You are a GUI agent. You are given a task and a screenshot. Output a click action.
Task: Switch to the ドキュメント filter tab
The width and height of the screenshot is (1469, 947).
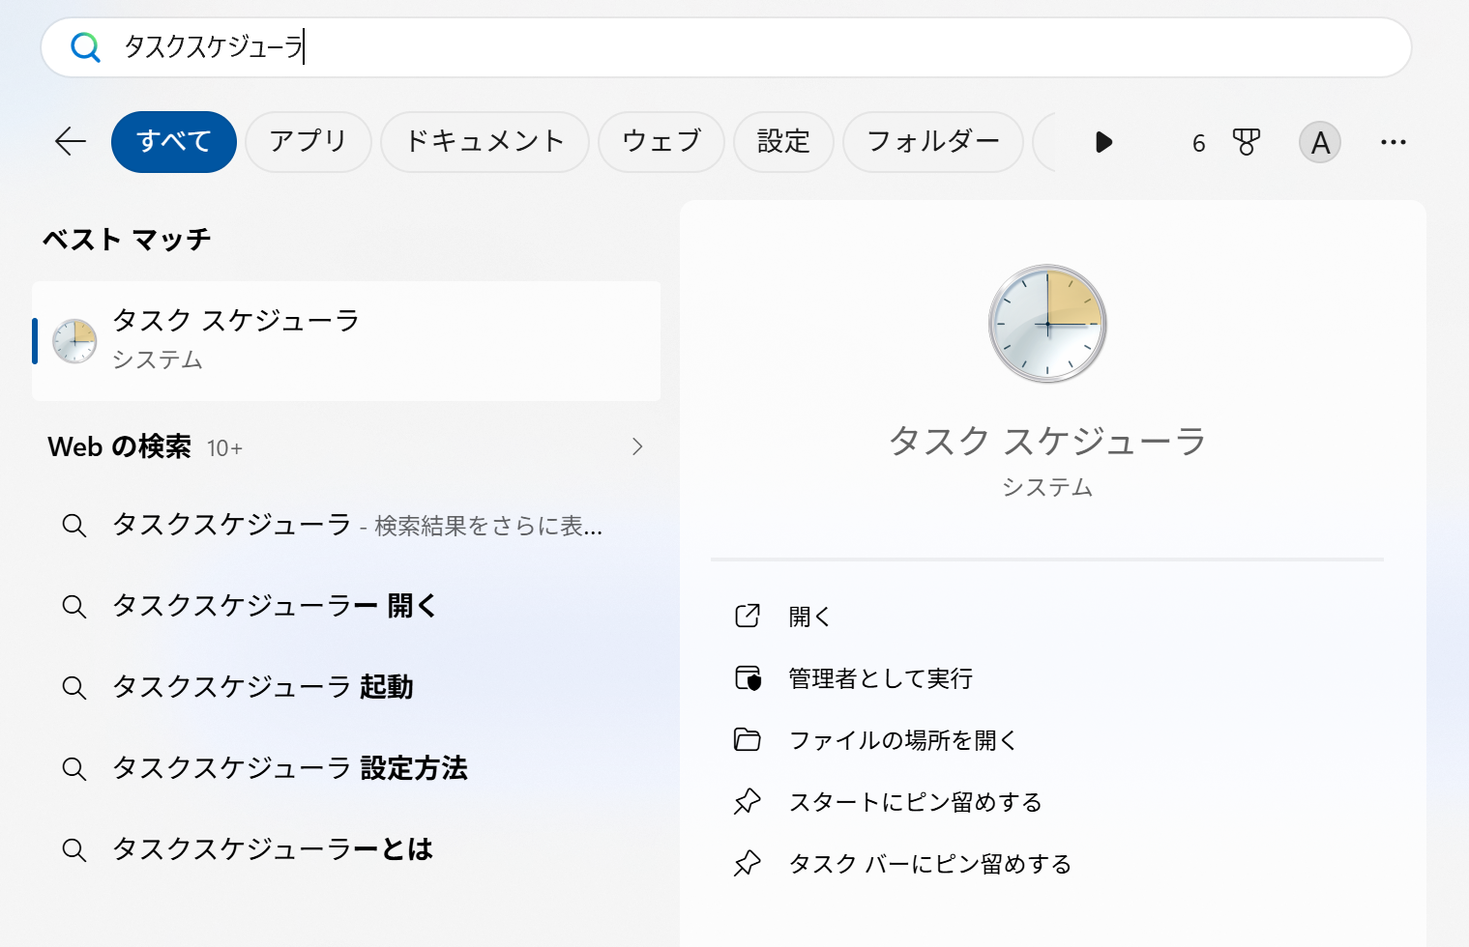pyautogui.click(x=485, y=142)
